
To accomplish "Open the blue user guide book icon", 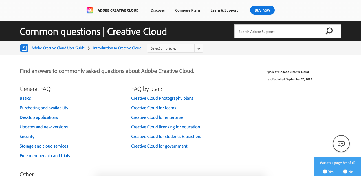I will click(24, 48).
